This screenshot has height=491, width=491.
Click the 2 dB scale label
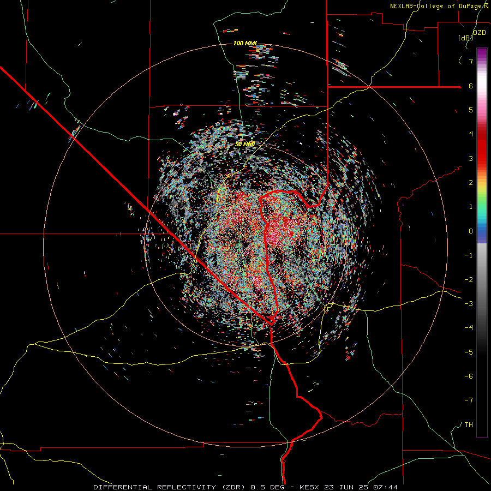coord(471,183)
